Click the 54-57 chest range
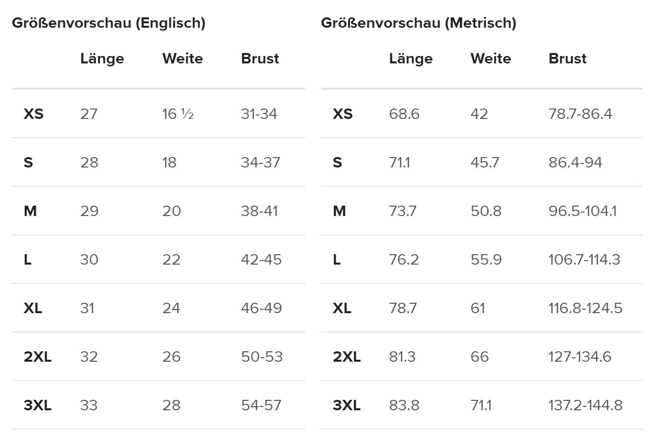654x440 pixels. click(x=261, y=405)
